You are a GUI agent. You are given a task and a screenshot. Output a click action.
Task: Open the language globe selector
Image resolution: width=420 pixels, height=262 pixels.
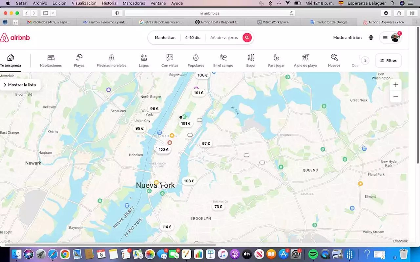click(371, 38)
